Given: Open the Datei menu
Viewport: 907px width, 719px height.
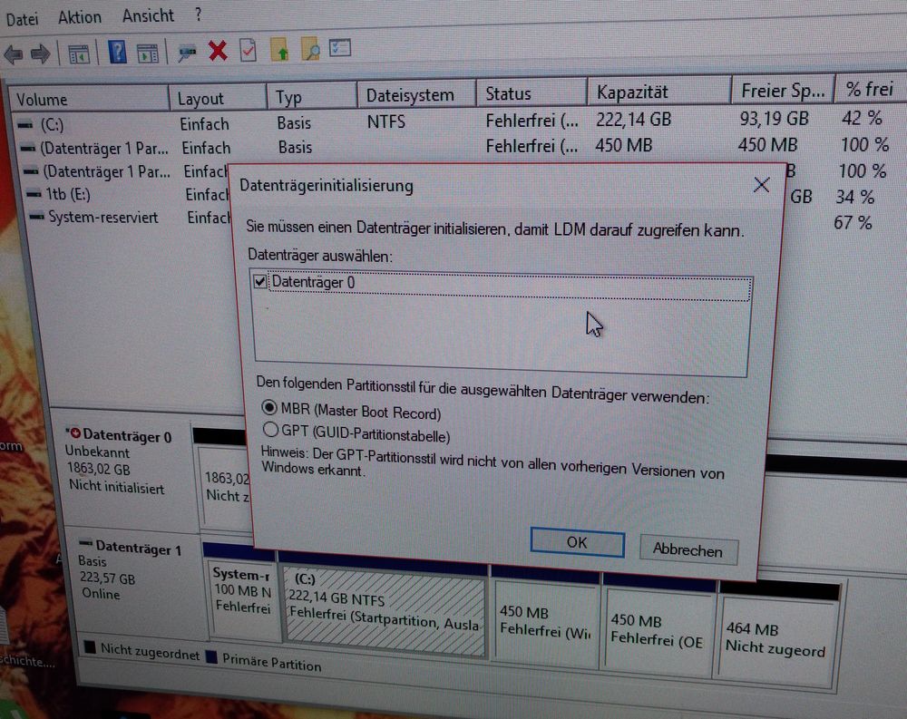Looking at the screenshot, I should pyautogui.click(x=22, y=19).
